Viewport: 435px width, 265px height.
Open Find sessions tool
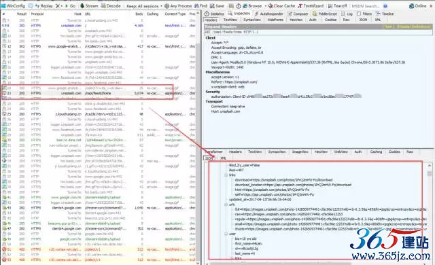201,6
